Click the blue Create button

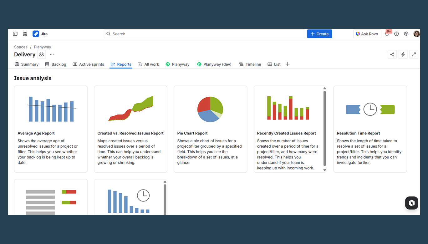pos(319,34)
